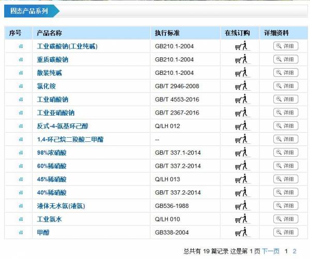Click the shopping cart icon for 工业碳酸钠(工业纯碱)
Screen dimensions: 310x259
click(241, 46)
